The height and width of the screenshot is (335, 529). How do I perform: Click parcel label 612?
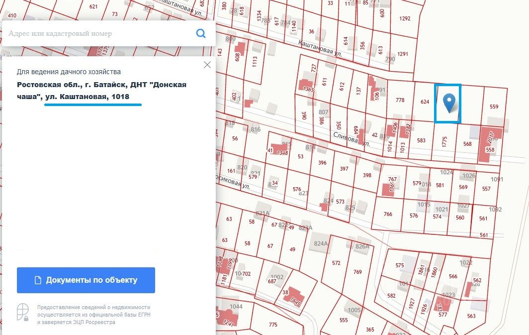(x=342, y=87)
